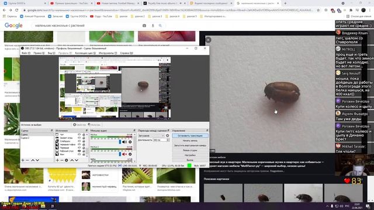
Task: Undock the Sources panel
Action: point(86,131)
